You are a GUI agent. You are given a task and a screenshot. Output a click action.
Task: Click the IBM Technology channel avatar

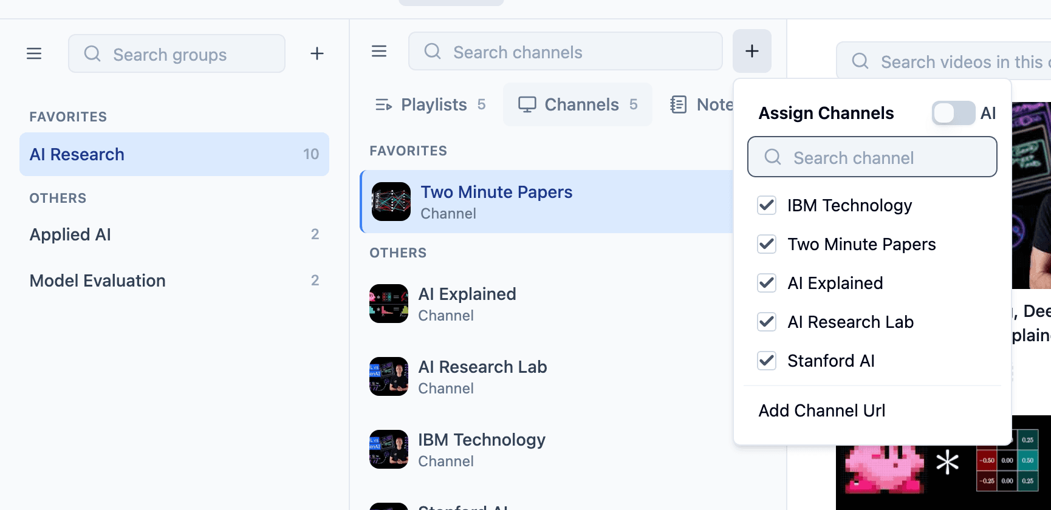(x=389, y=449)
